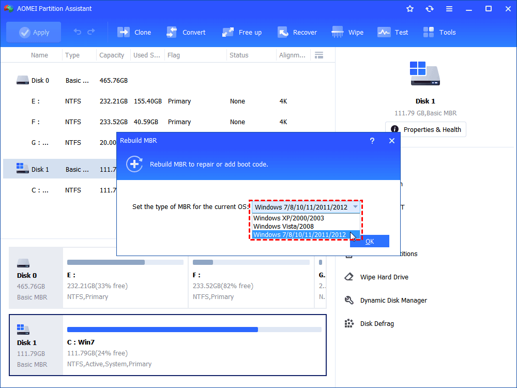Click Dynamic Disk Manager option
The image size is (517, 388).
pos(393,300)
